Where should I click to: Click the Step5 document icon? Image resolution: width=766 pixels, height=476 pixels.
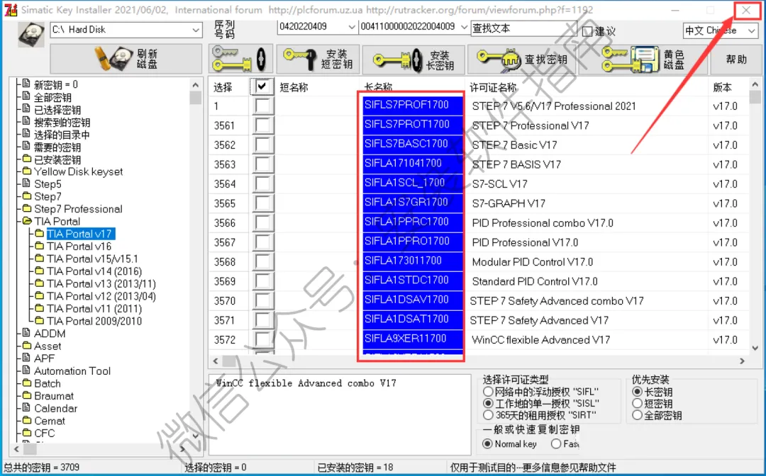coord(27,183)
